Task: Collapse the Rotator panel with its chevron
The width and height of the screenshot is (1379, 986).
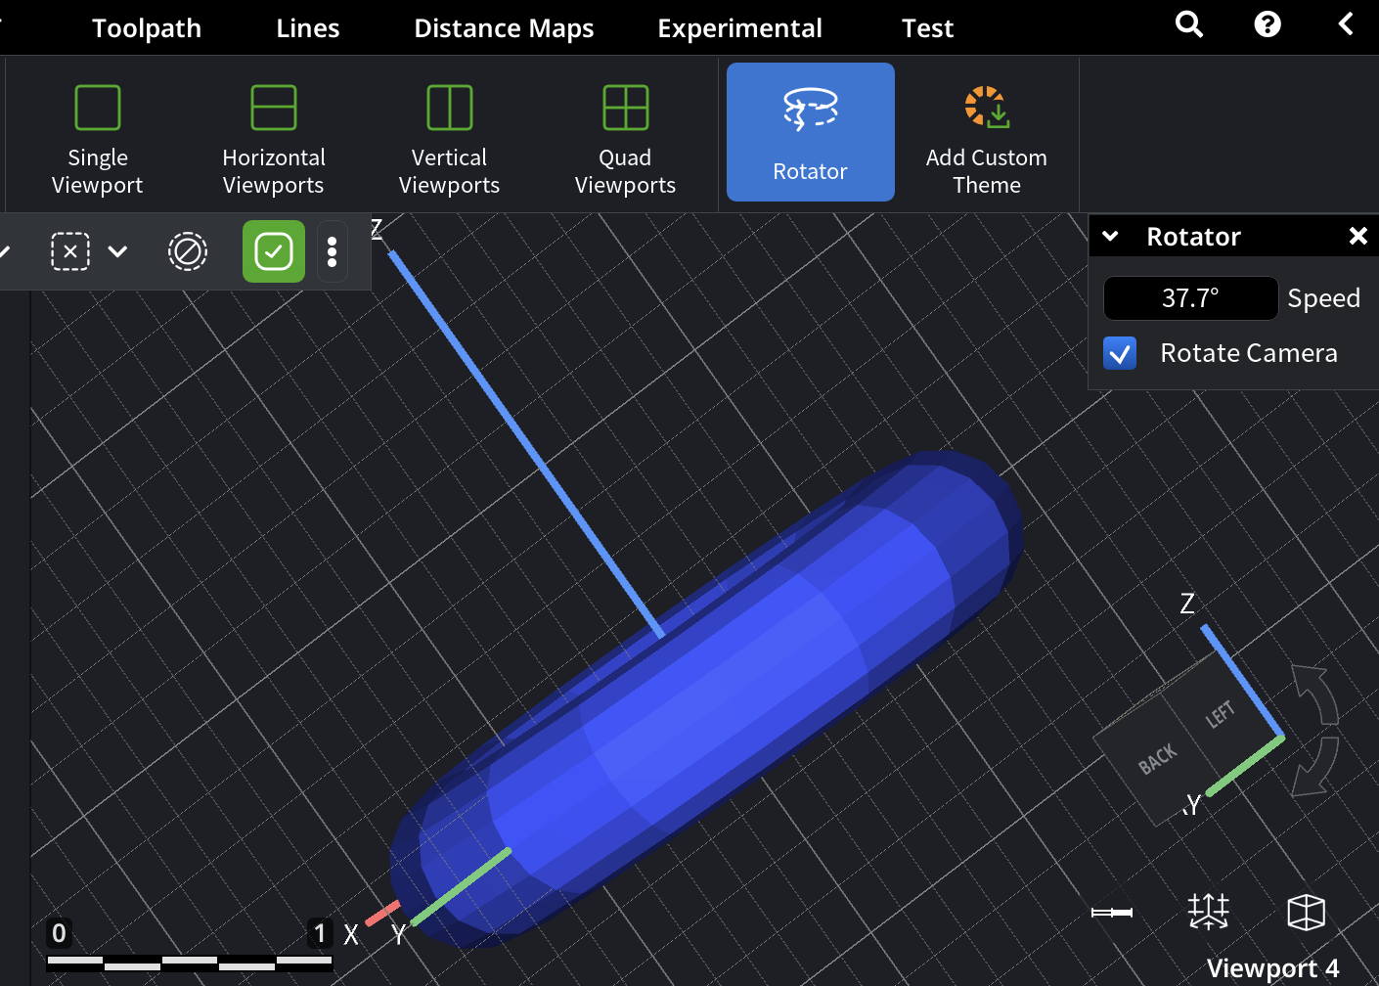Action: 1110,236
